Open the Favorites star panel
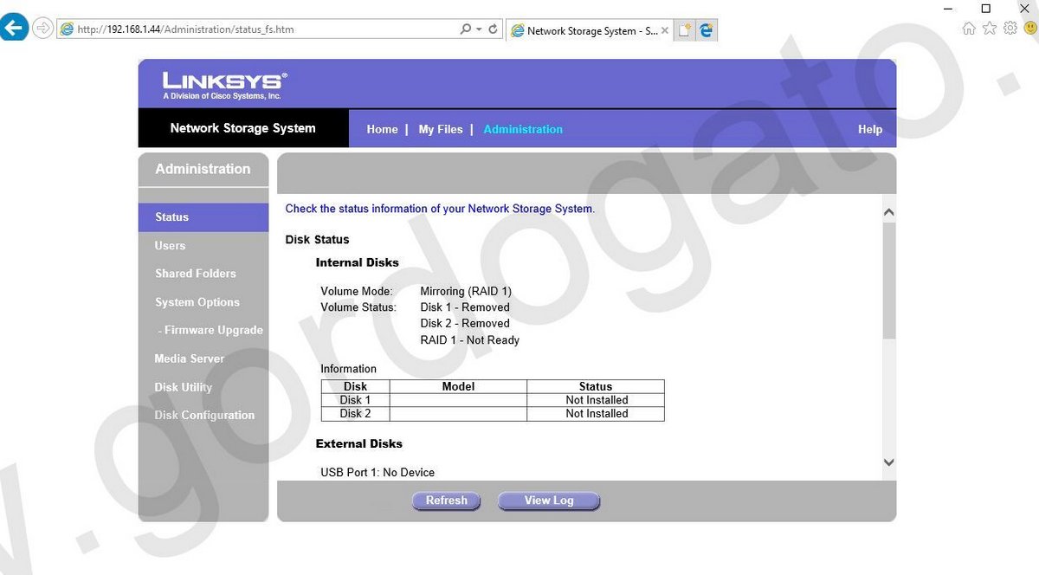Viewport: 1039px width, 575px height. (x=989, y=28)
